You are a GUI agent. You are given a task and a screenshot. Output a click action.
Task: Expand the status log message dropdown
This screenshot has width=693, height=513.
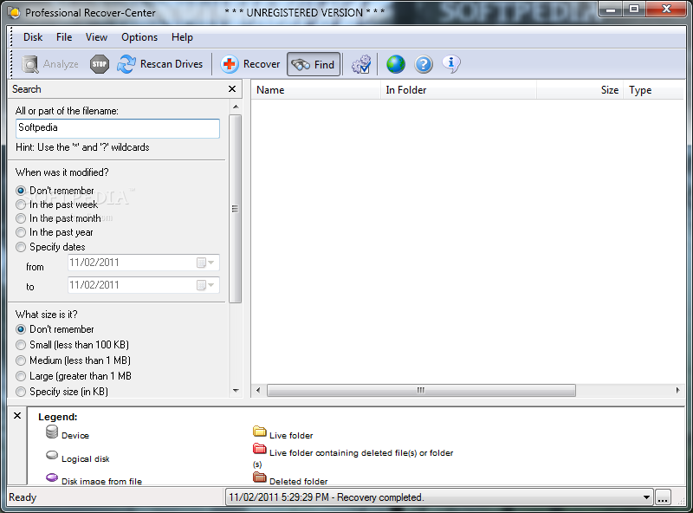tap(646, 497)
